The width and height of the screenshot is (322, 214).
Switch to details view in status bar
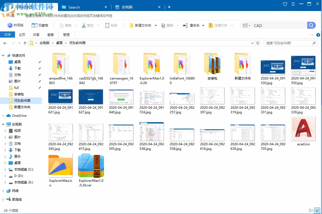(x=311, y=210)
